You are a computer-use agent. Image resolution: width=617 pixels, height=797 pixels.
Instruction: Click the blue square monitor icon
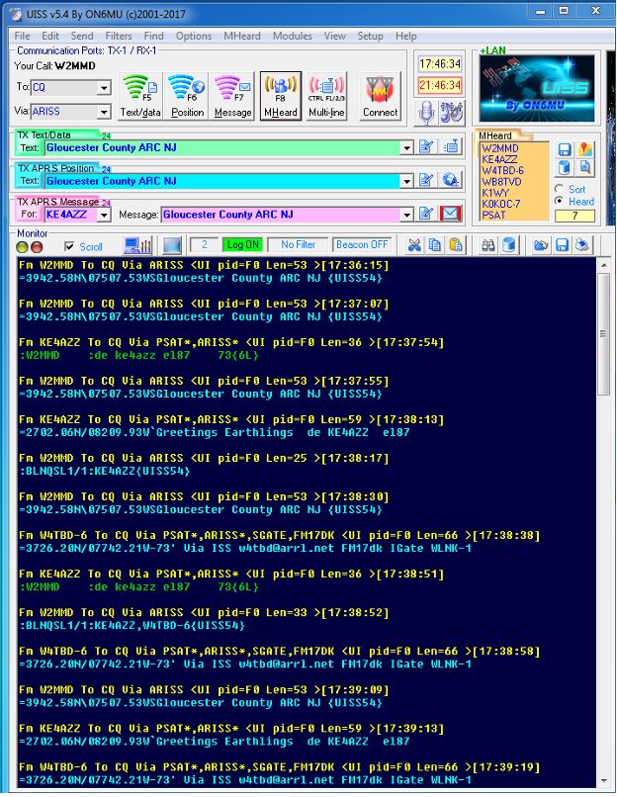tap(172, 246)
